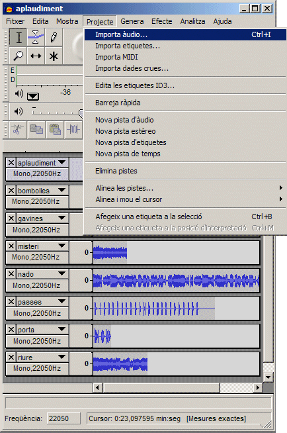Open the Efecte menu

point(161,21)
